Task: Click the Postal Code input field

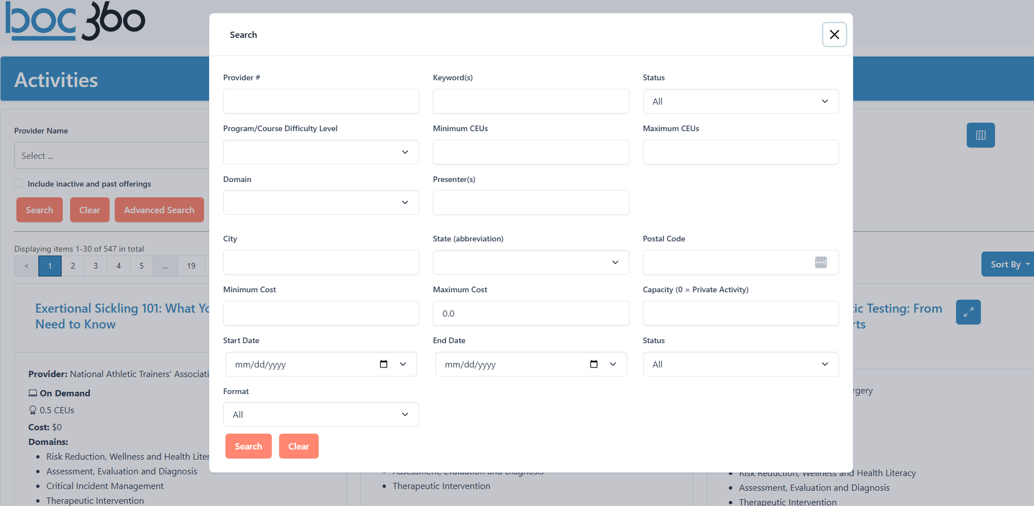Action: [740, 262]
